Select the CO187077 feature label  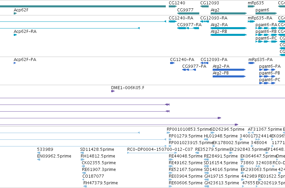(x=93, y=176)
